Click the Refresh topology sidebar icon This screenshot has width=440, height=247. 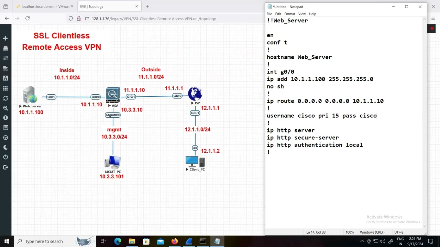pyautogui.click(x=5, y=98)
